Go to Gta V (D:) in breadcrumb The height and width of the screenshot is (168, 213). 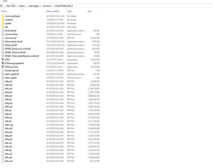[11, 6]
